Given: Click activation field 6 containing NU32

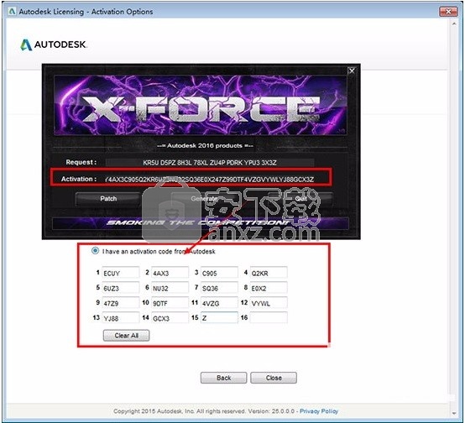Looking at the screenshot, I should click(170, 288).
